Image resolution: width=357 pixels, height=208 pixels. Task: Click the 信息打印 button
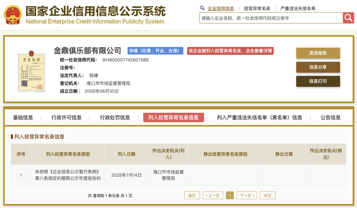[318, 81]
